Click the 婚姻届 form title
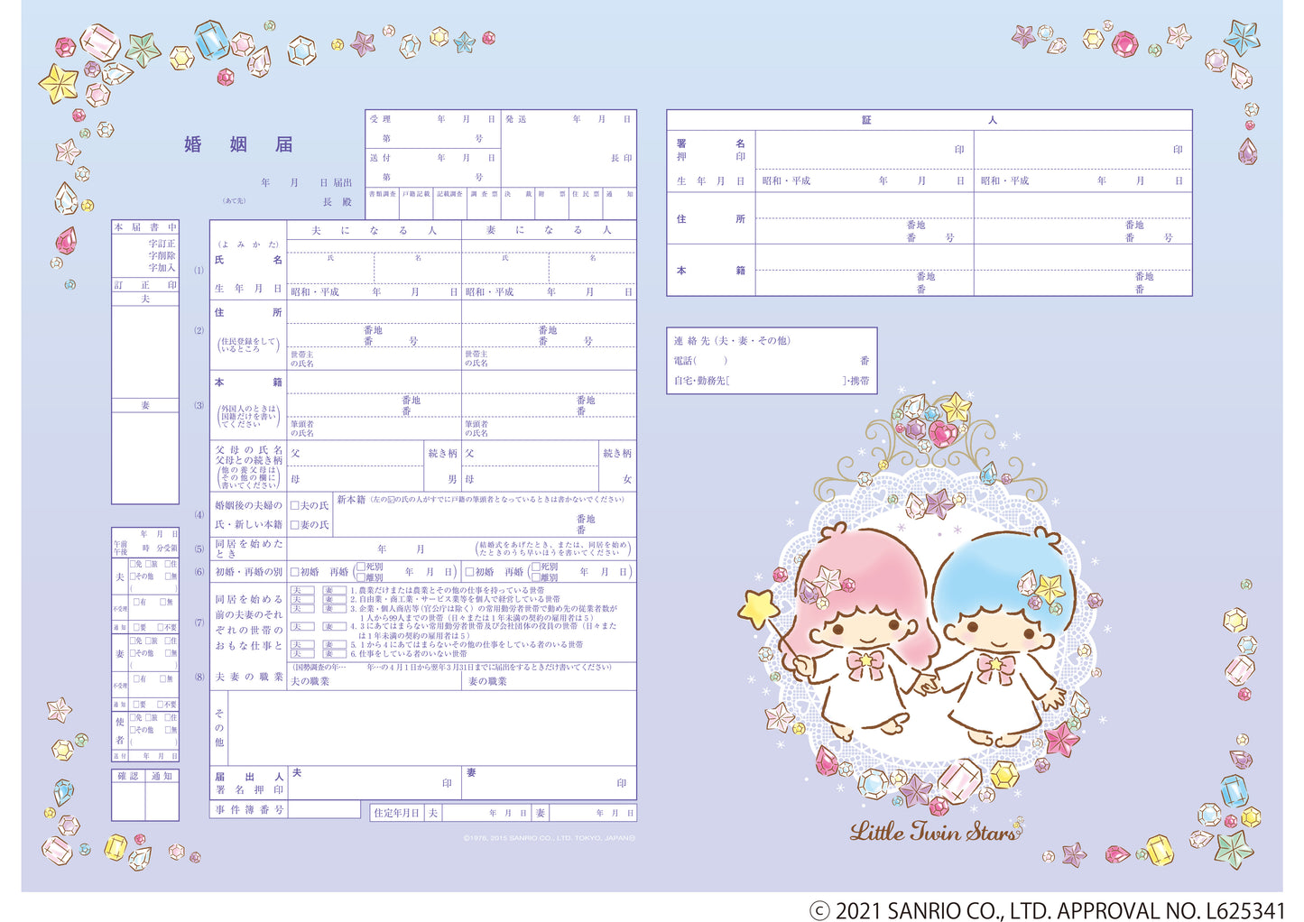Screen dimensions: 1304x922 click(238, 144)
